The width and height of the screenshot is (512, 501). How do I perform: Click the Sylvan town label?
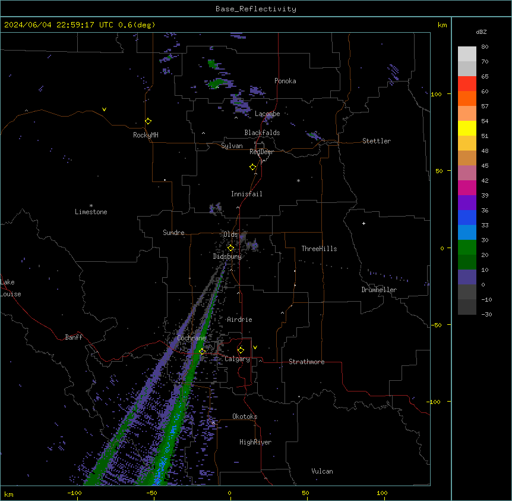tap(232, 146)
